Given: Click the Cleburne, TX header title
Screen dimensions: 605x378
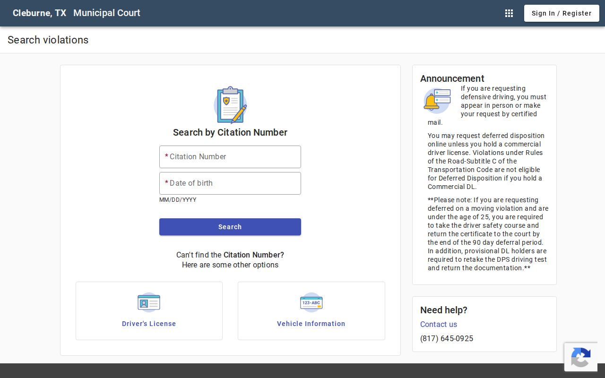Looking at the screenshot, I should coord(39,13).
